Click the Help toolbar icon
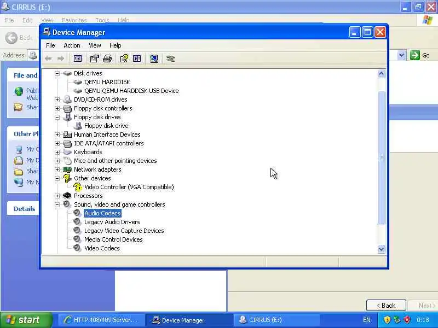This screenshot has height=328, width=438. [x=124, y=58]
